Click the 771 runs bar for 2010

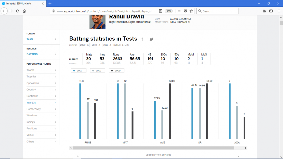click(x=88, y=121)
